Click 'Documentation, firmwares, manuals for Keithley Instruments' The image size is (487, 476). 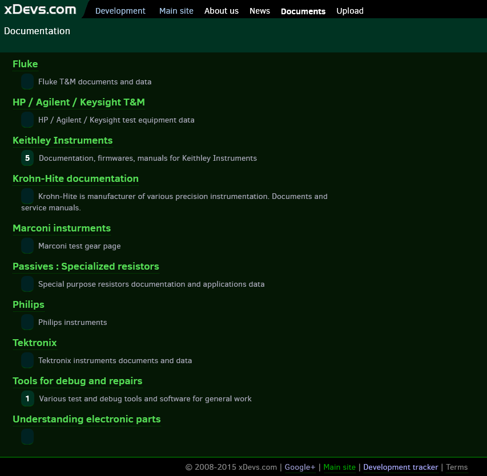point(148,158)
